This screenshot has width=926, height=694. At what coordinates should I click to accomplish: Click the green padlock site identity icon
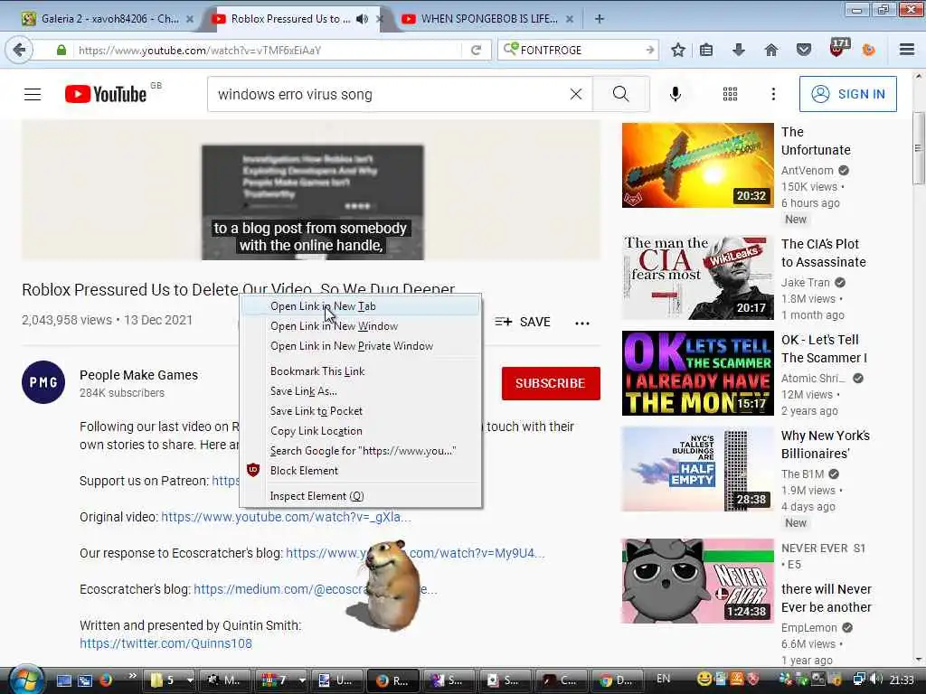61,51
